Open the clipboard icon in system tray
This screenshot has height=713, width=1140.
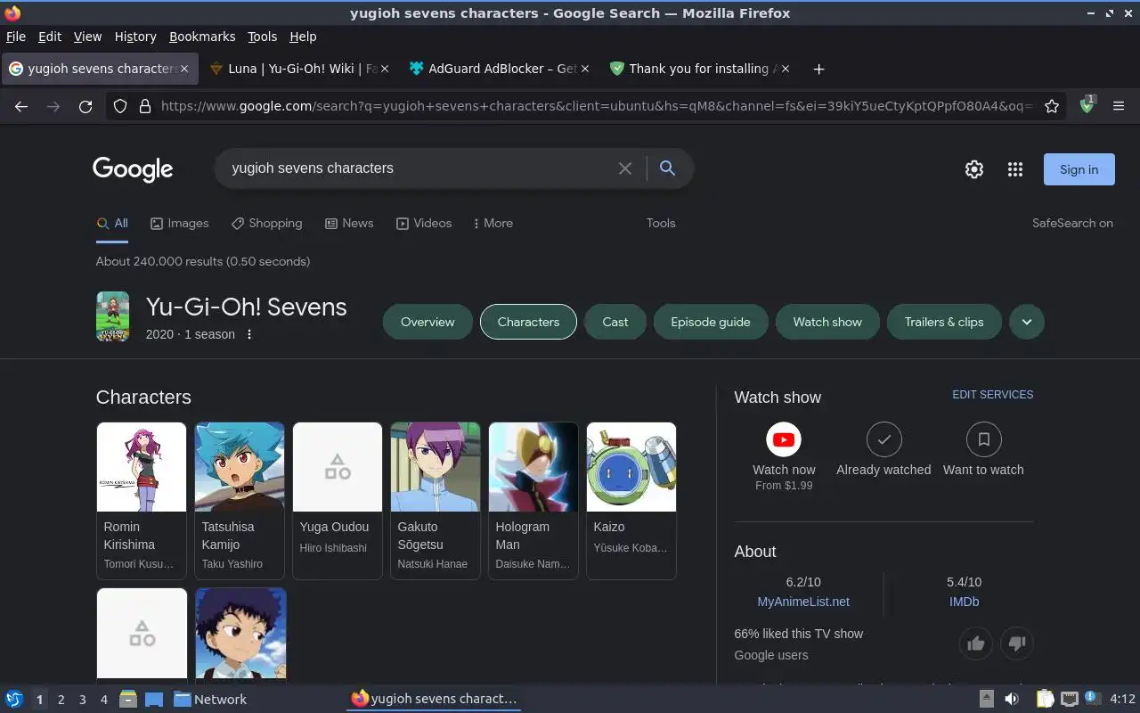1045,700
